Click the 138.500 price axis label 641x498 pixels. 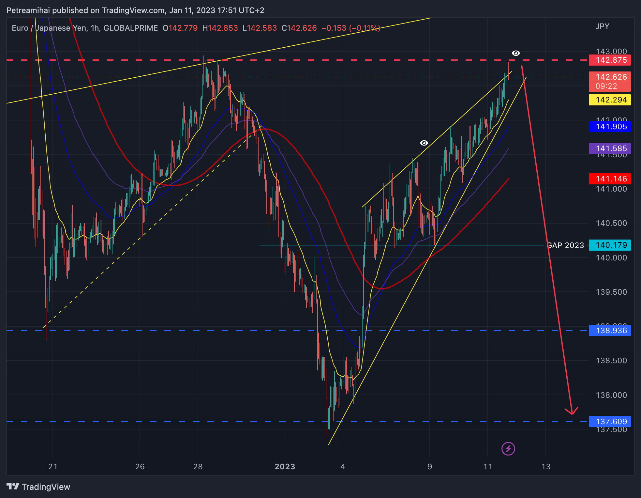coord(611,361)
